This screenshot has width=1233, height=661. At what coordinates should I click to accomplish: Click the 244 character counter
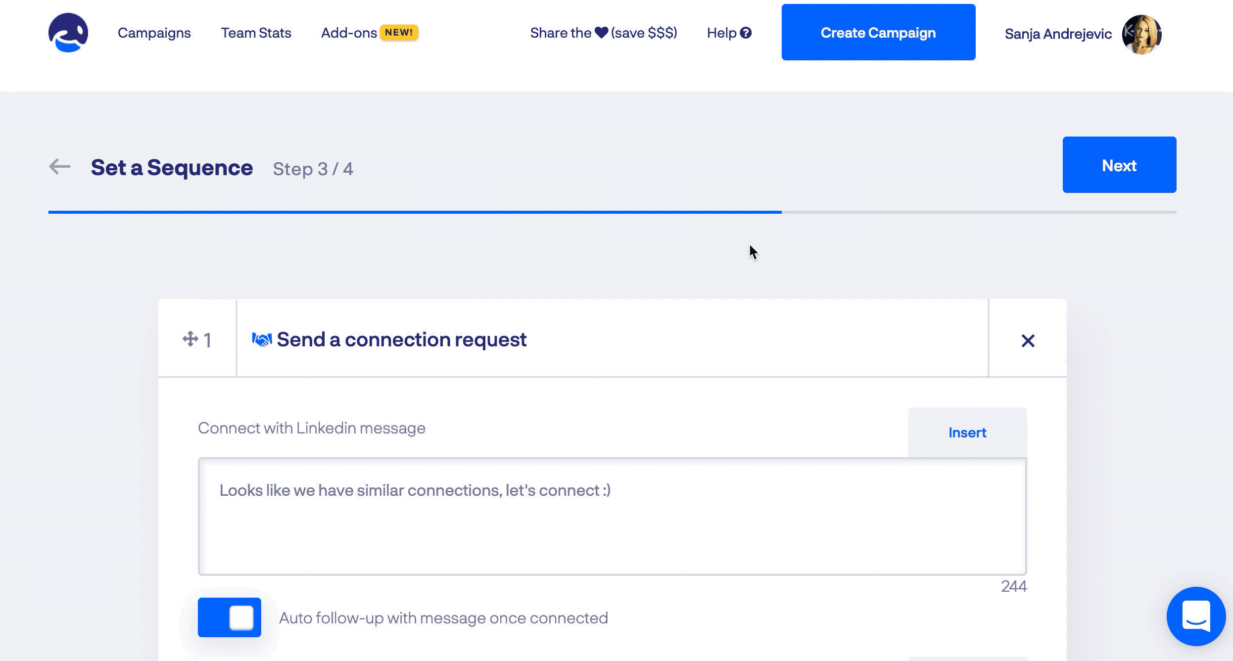coord(1014,586)
